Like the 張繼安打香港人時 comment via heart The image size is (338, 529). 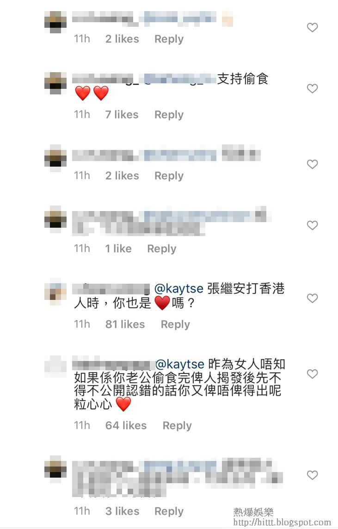click(x=313, y=298)
